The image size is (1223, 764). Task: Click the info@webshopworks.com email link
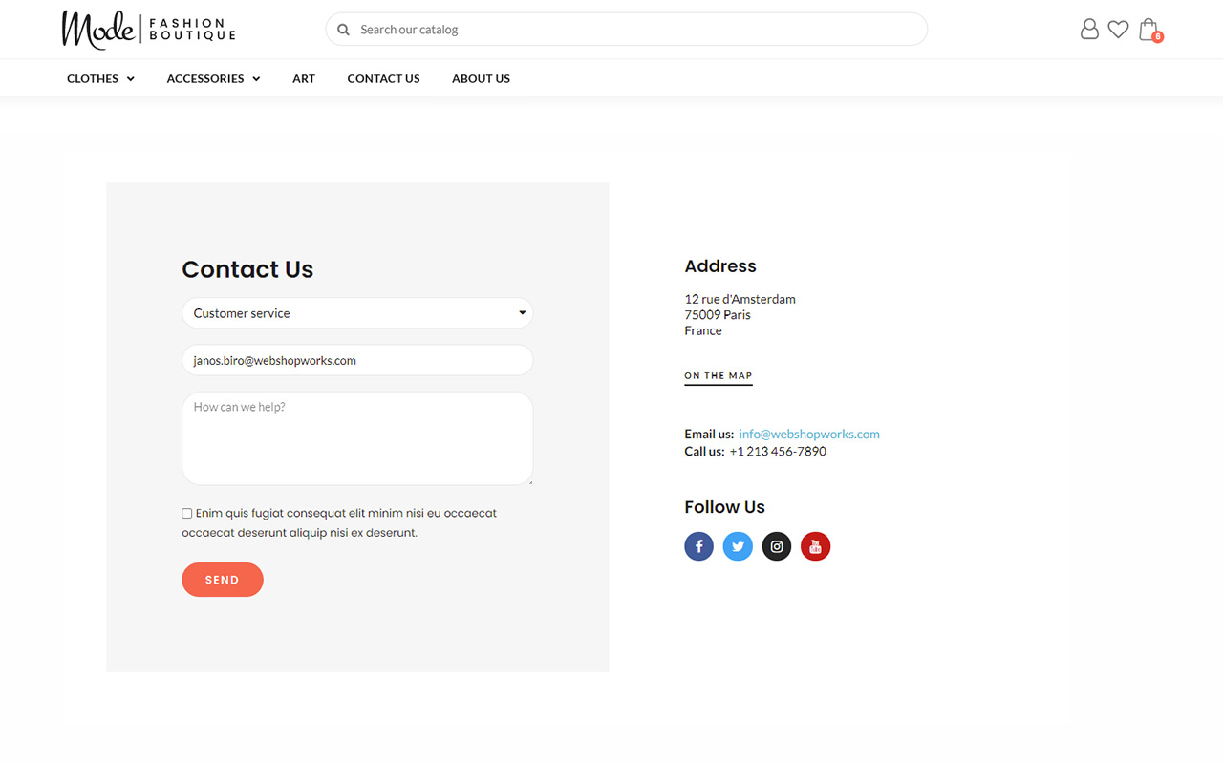(x=809, y=434)
